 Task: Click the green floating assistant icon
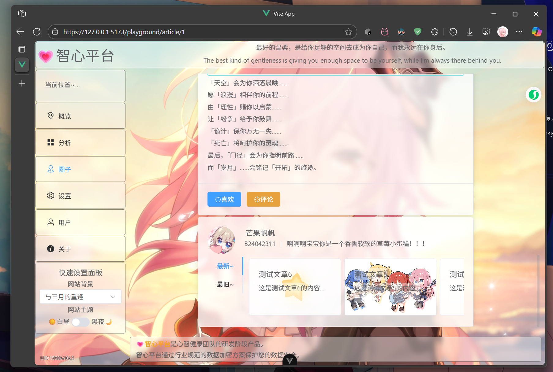coord(533,95)
